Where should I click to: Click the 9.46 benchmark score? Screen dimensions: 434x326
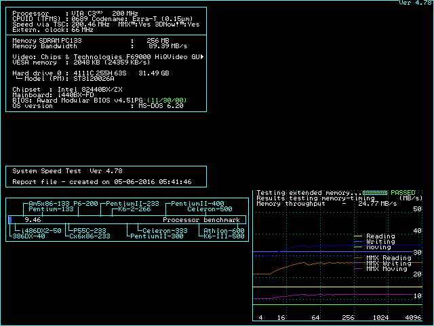click(x=33, y=220)
